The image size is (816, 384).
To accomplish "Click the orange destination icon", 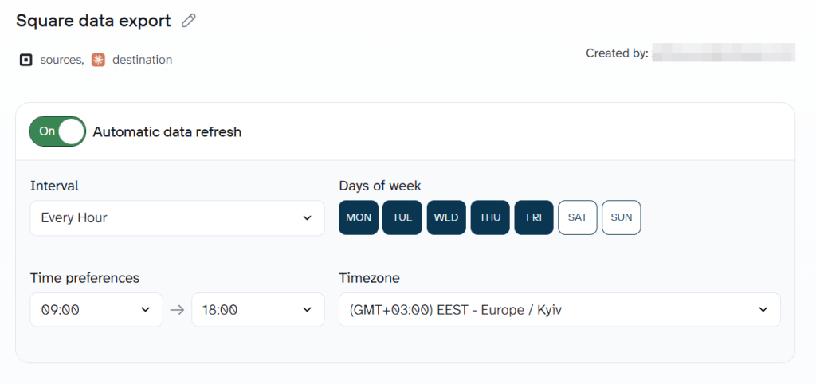I will 98,60.
